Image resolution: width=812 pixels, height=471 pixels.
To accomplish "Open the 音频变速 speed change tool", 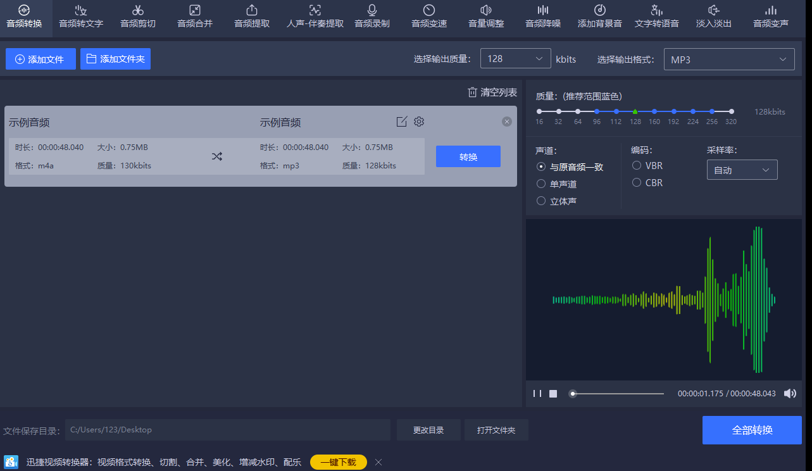I will coord(429,16).
